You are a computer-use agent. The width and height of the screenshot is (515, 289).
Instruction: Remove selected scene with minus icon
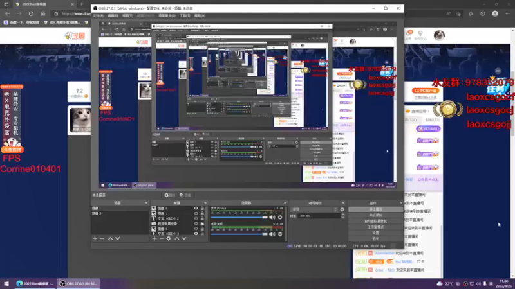tap(102, 238)
